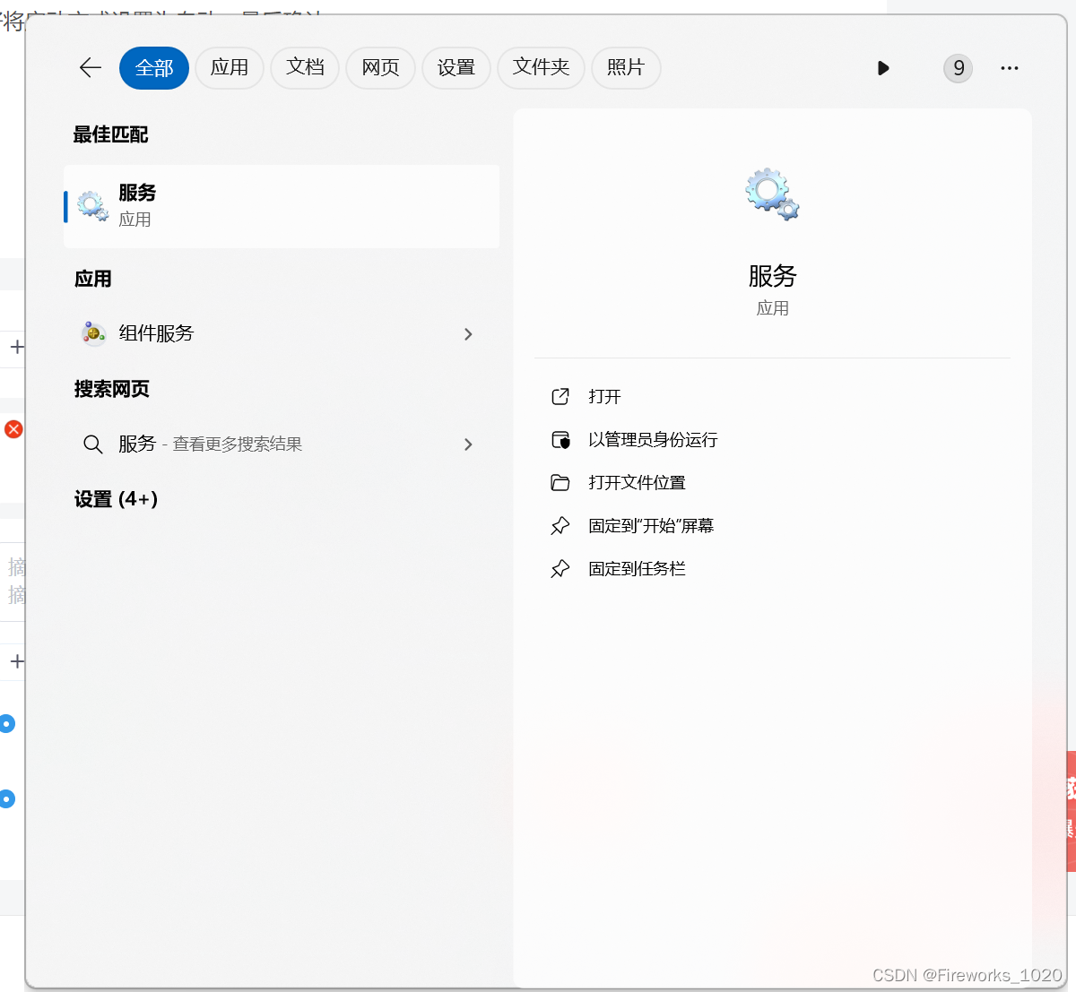Viewport: 1076px width, 992px height.
Task: Switch to the 文件夹 filter tab
Action: click(x=541, y=68)
